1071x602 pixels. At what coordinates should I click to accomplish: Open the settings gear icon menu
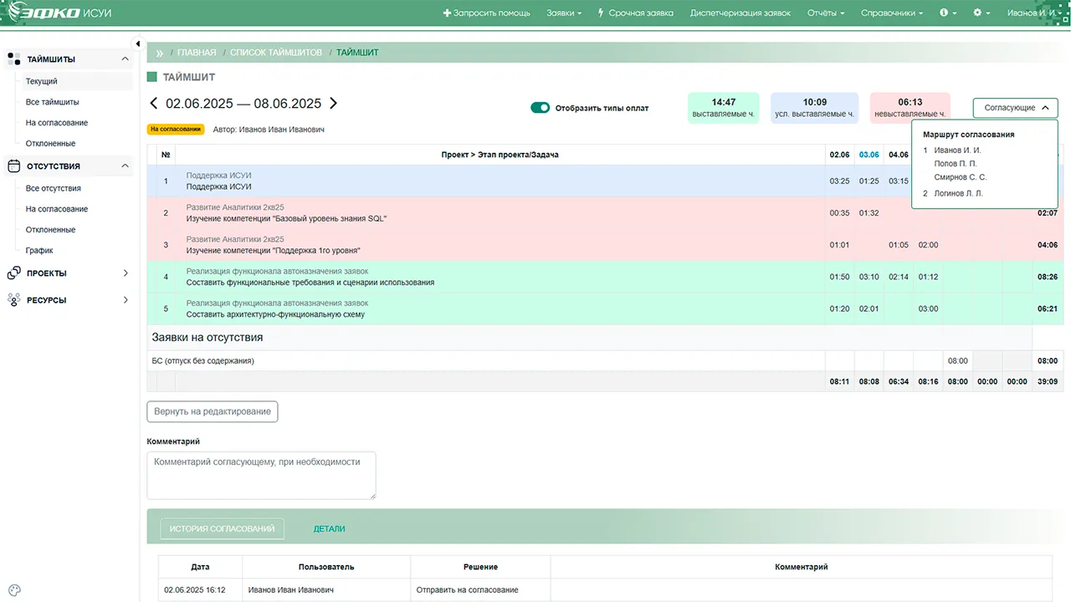click(981, 13)
